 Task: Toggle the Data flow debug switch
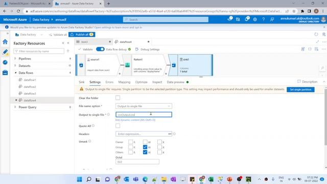(100, 49)
